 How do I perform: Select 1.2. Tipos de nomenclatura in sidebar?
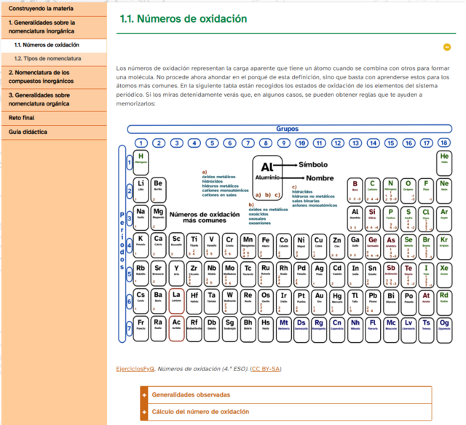[x=47, y=58]
